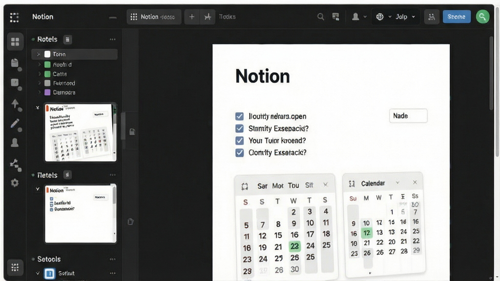Click the trash icon beside the lower sidebar thumbnail
The width and height of the screenshot is (500, 281).
pos(131,222)
